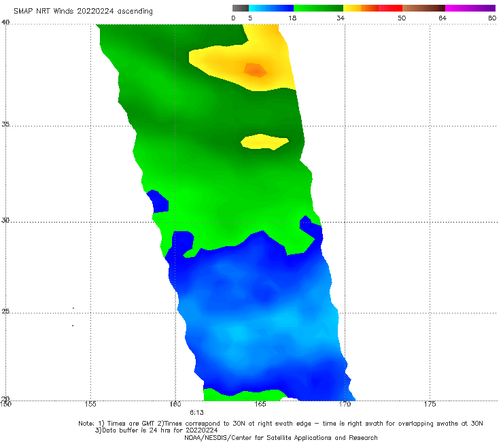This screenshot has height=442, width=503.
Task: Click the color scale label '34'
Action: click(341, 18)
